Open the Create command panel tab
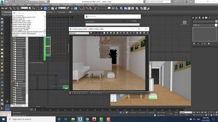The image size is (218, 122). pos(193,18)
